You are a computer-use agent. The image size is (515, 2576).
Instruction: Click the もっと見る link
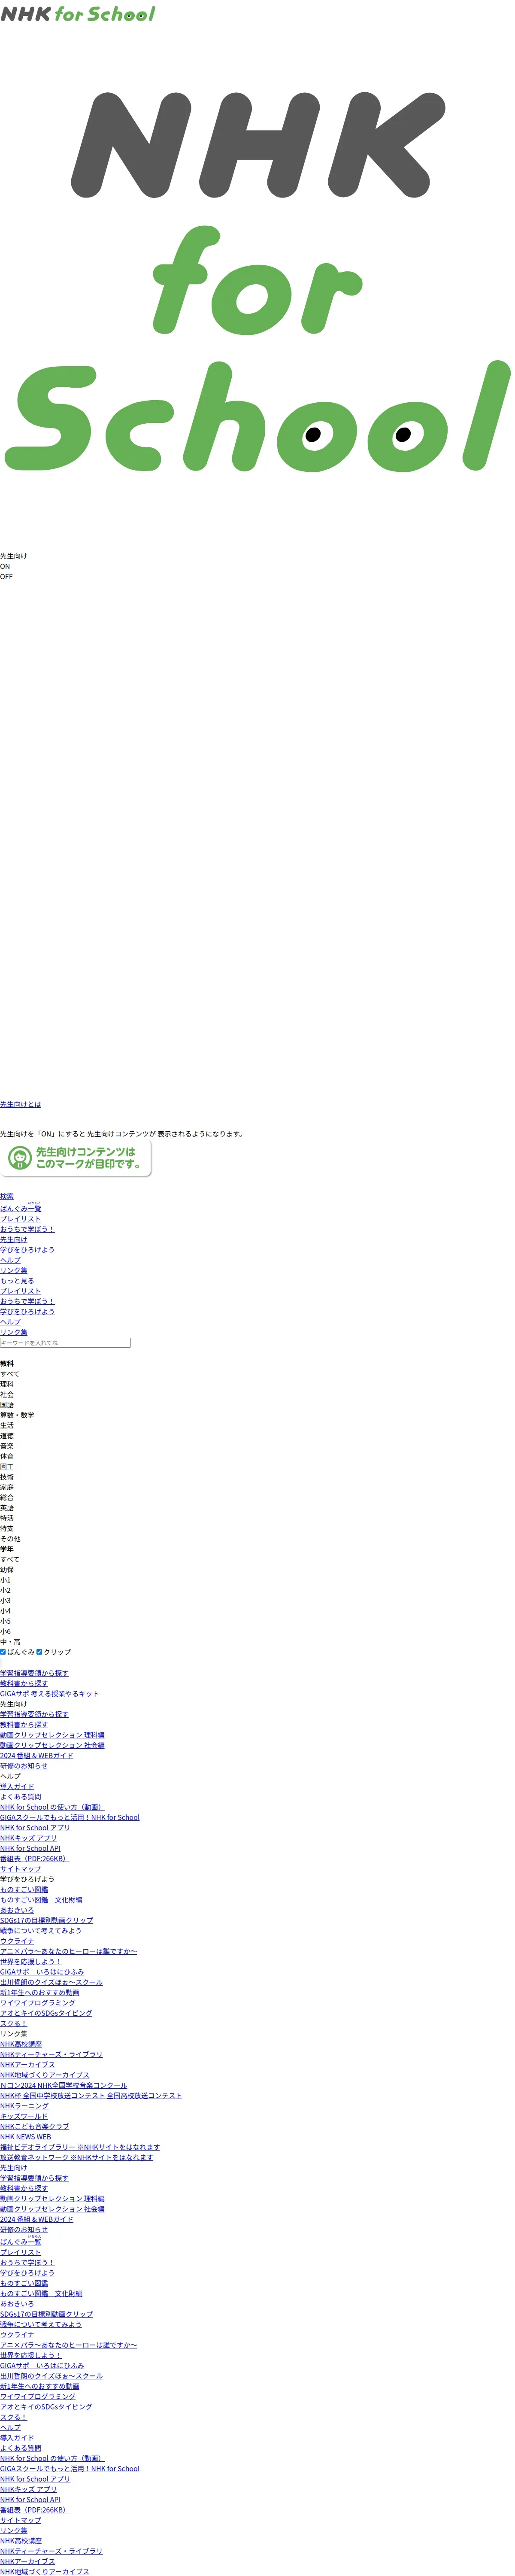[17, 1281]
